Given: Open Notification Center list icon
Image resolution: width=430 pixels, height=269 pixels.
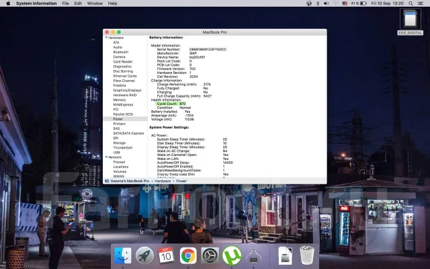Looking at the screenshot, I should tap(421, 3).
